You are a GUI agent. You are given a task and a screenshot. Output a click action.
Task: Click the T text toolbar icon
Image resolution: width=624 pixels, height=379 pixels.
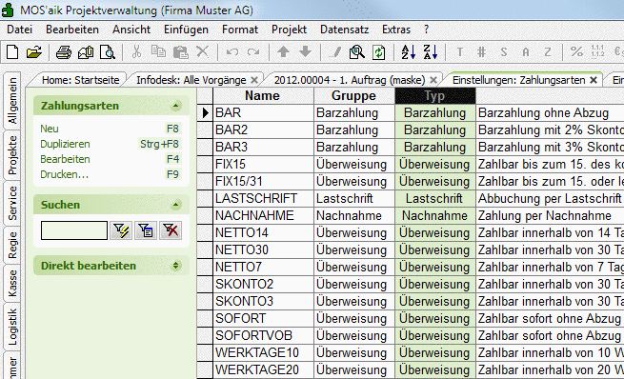point(459,52)
